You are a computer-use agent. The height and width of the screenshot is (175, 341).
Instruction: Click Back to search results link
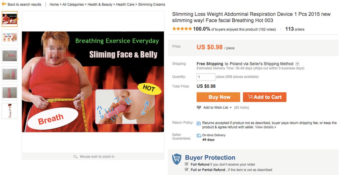click(24, 5)
